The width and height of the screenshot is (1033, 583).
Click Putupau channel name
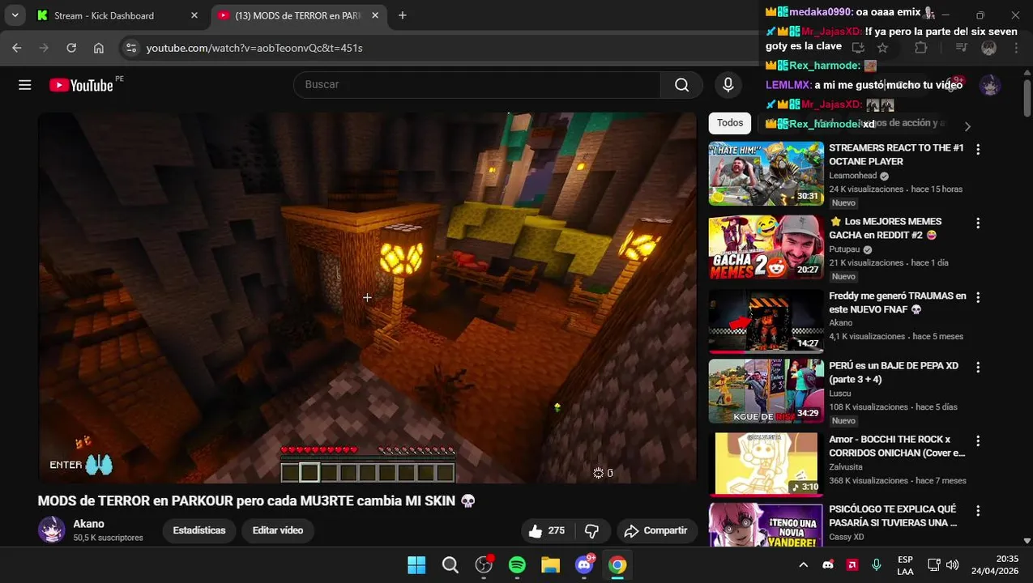tap(844, 249)
